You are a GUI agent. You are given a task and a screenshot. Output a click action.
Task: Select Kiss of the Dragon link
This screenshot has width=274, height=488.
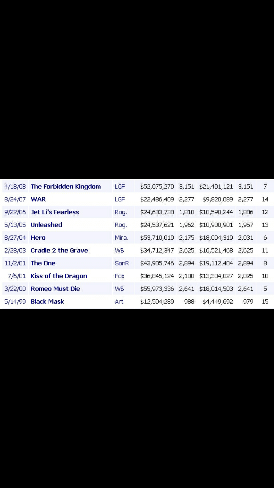coord(59,276)
